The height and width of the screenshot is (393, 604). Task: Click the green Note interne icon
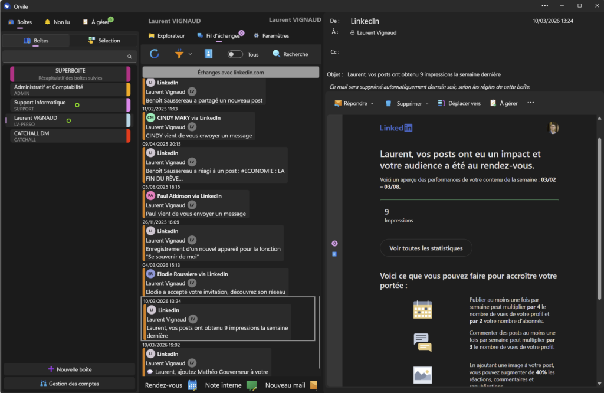252,385
